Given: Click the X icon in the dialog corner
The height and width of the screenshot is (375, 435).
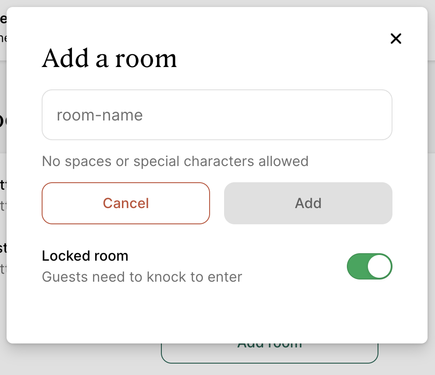Looking at the screenshot, I should pos(396,39).
